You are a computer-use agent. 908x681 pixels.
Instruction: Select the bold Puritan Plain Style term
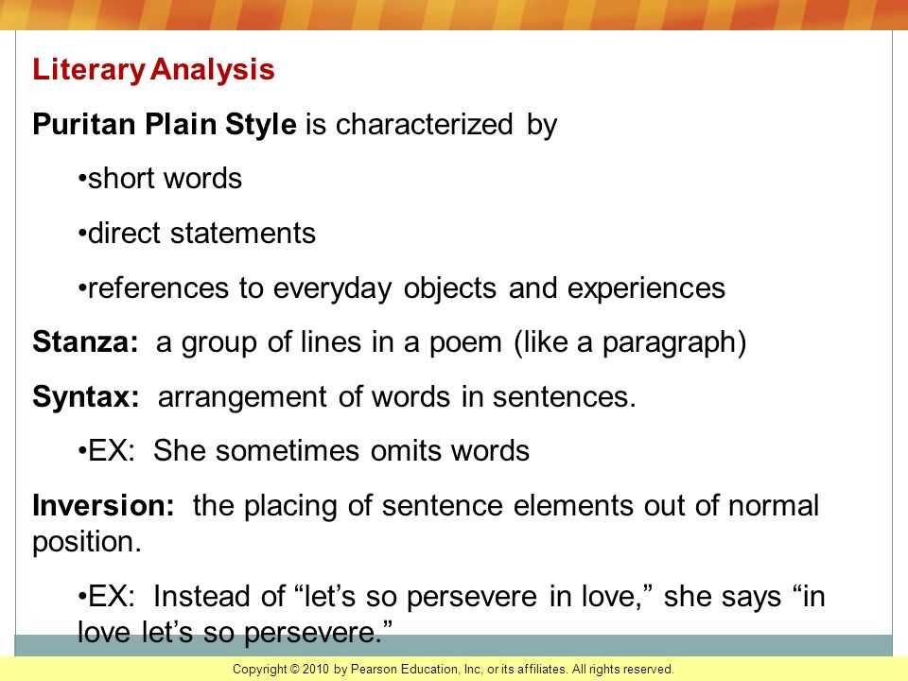click(x=165, y=125)
